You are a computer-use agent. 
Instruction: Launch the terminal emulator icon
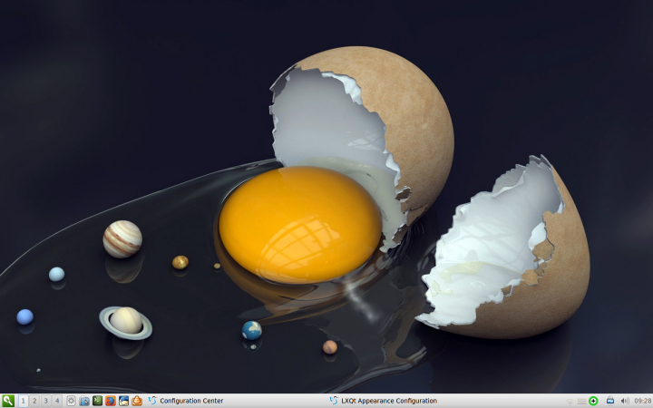click(97, 401)
